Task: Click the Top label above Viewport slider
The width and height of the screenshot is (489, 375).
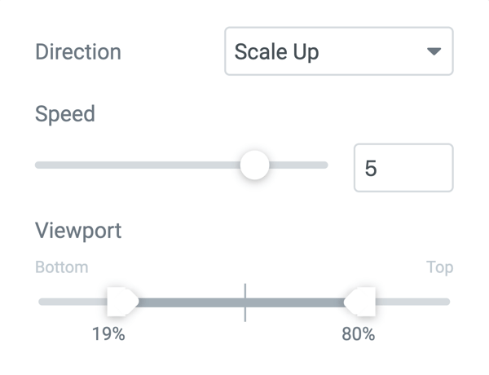Action: (x=440, y=267)
